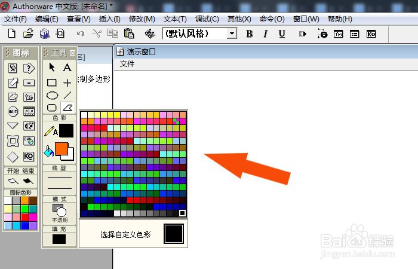Click the Knowledge Objects toolbar icon
This screenshot has height=269, width=418.
pos(371,34)
